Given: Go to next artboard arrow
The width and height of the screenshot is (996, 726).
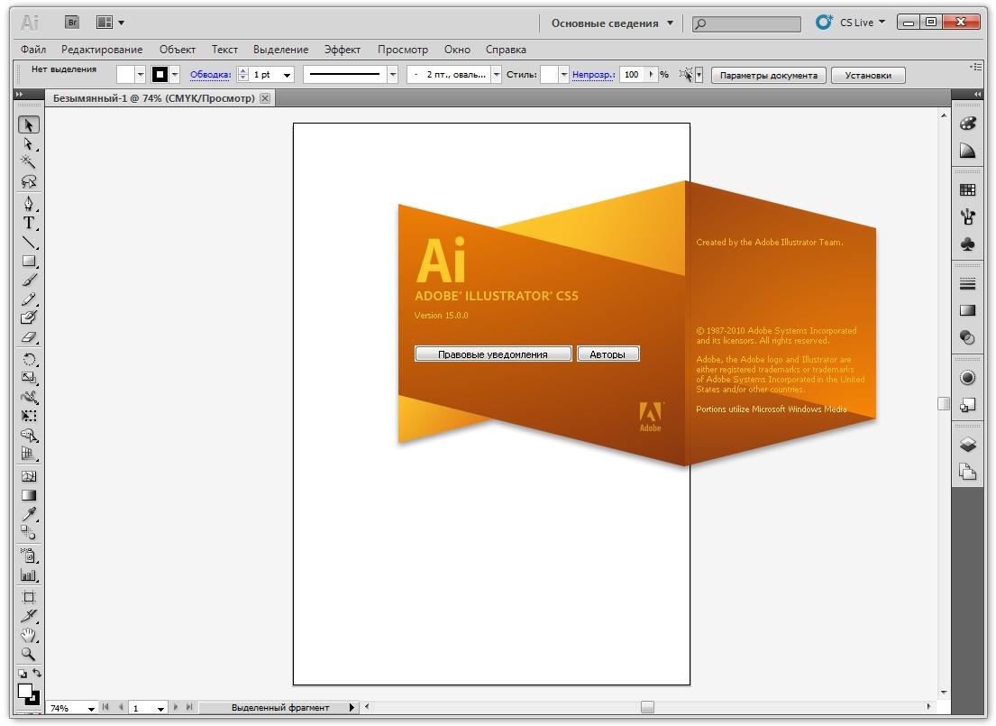Looking at the screenshot, I should 176,706.
